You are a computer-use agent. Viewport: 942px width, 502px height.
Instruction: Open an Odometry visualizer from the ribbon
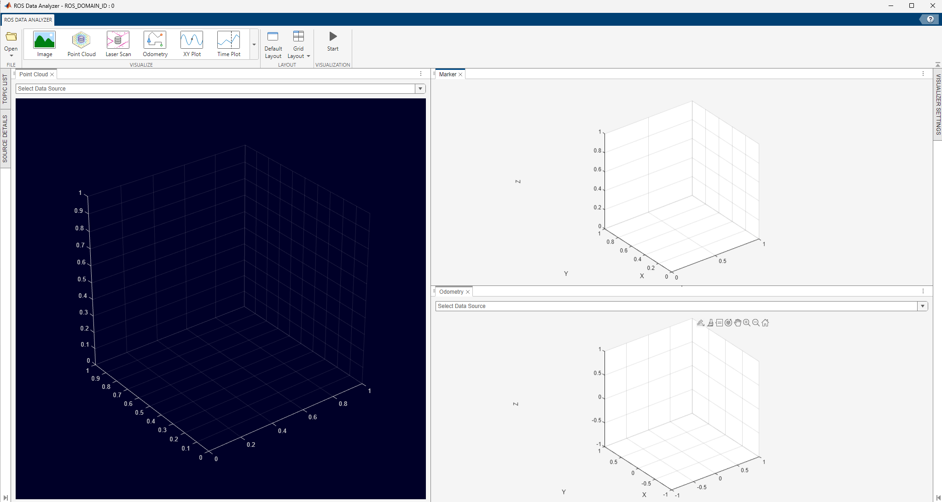click(155, 44)
